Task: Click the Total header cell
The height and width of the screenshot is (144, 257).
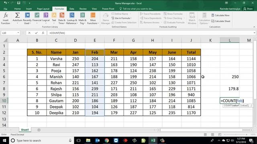Action: coord(191,52)
